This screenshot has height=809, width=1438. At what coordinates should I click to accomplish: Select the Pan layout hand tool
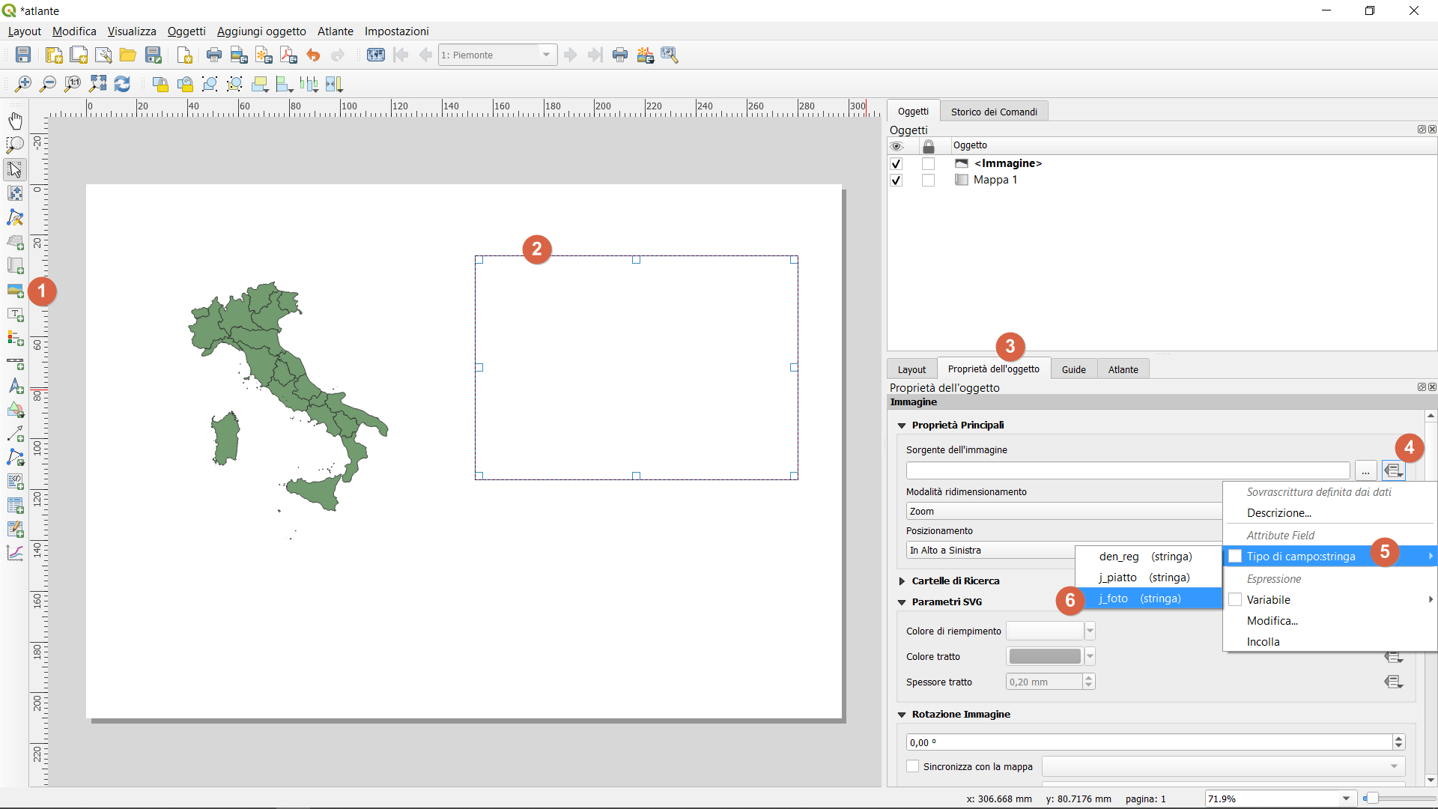pyautogui.click(x=15, y=121)
